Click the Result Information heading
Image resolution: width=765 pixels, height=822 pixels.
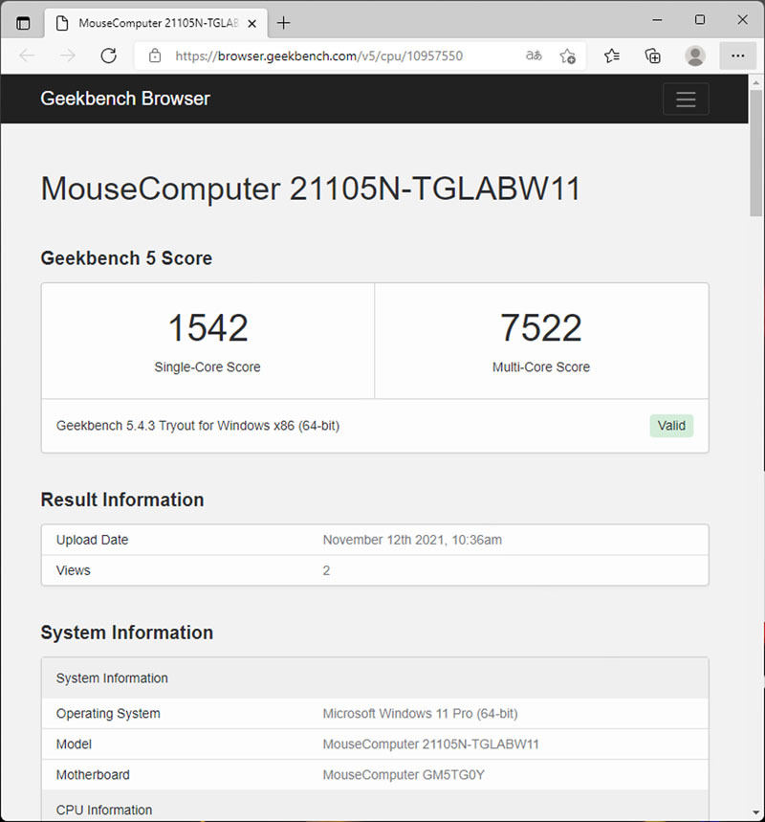122,500
